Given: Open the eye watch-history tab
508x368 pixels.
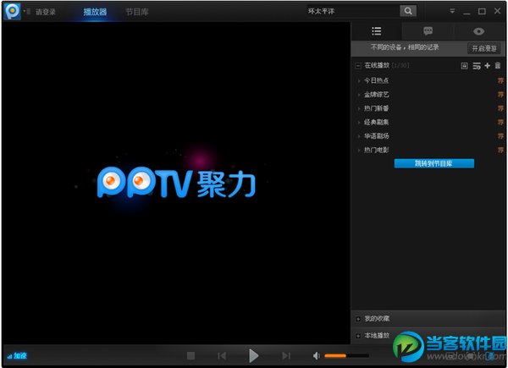Looking at the screenshot, I should click(x=479, y=31).
